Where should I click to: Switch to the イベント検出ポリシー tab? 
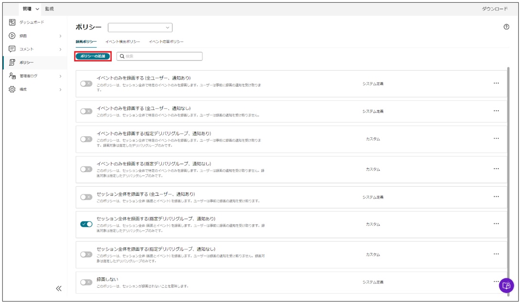(x=123, y=42)
